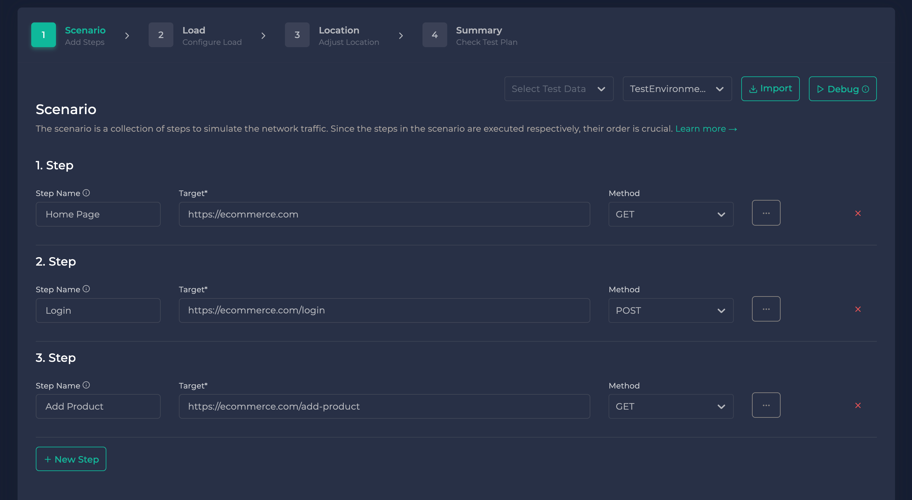This screenshot has height=500, width=912.
Task: Open the Select Test Data dropdown
Action: coord(559,89)
